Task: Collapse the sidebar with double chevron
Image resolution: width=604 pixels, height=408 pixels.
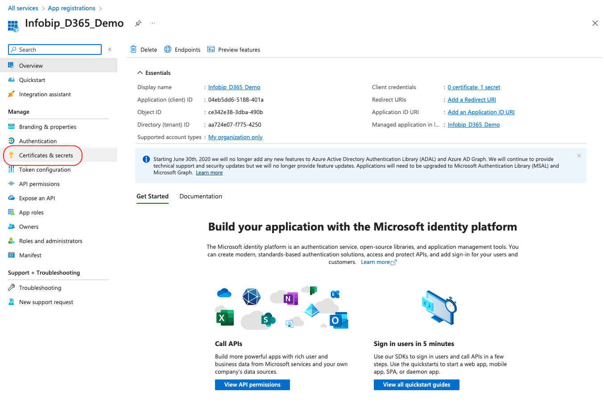Action: (110, 49)
